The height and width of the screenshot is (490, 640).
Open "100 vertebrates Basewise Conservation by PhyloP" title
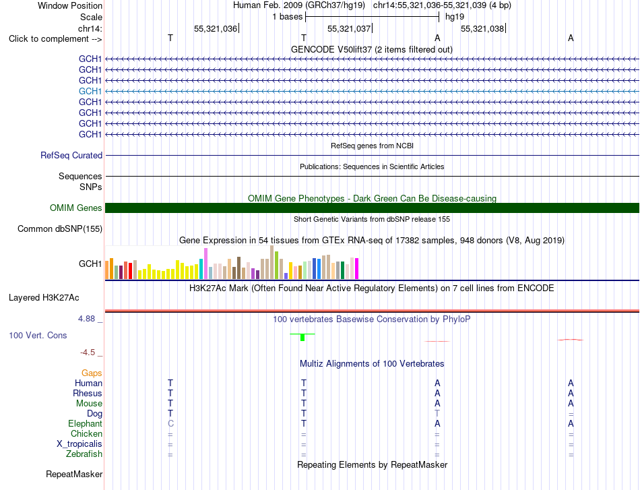(x=371, y=319)
